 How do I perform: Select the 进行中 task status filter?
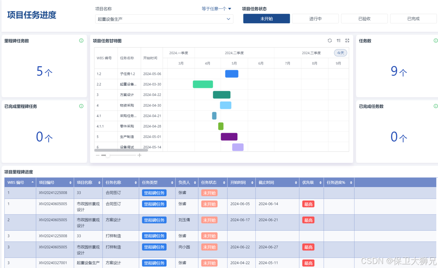(x=315, y=19)
